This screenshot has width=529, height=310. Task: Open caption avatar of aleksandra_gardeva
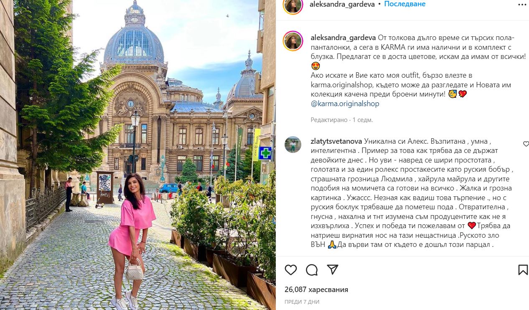tap(293, 41)
